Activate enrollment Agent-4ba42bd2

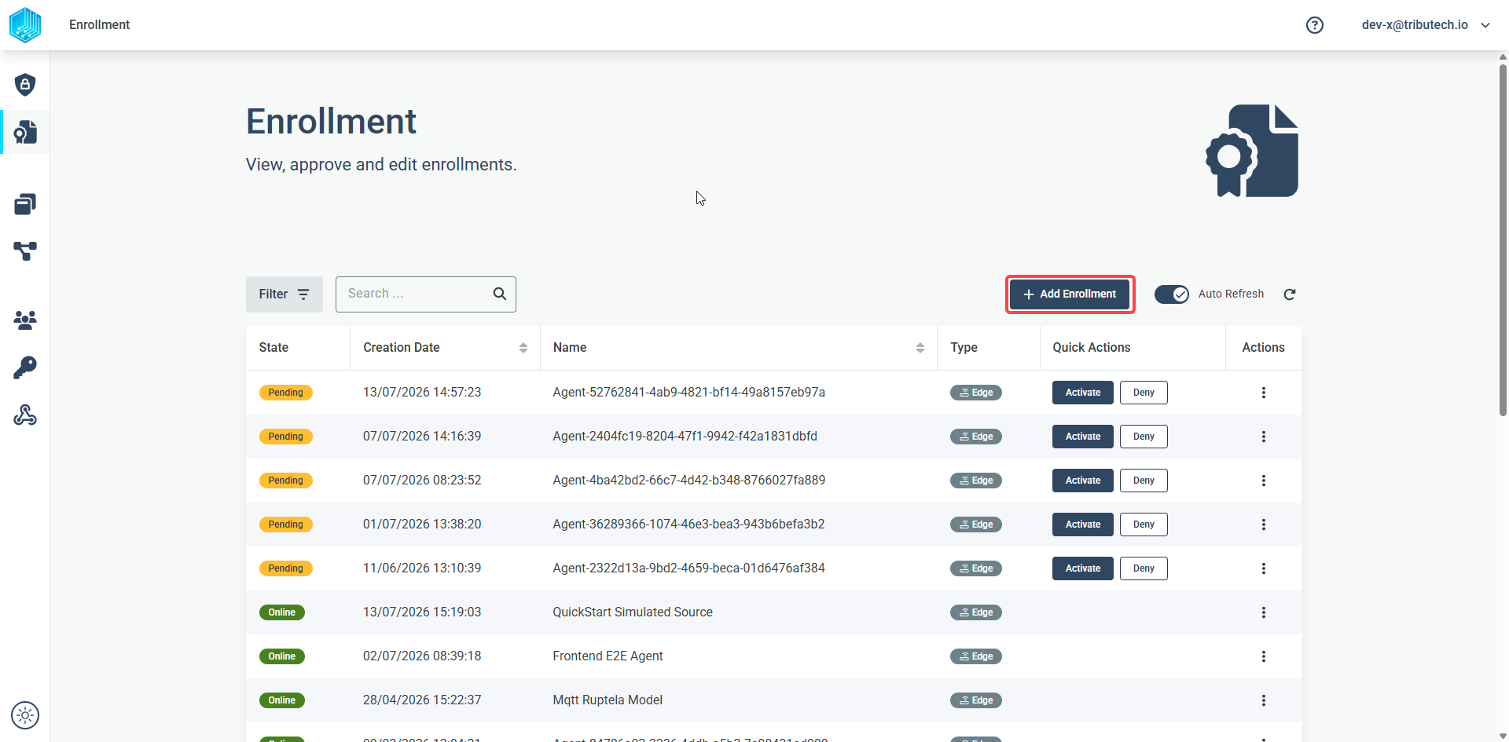click(1082, 481)
